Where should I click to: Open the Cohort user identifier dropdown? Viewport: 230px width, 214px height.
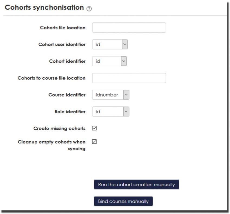click(110, 45)
